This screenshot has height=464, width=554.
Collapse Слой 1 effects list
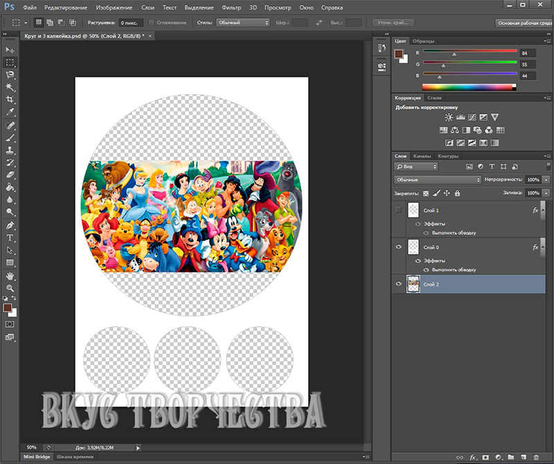pyautogui.click(x=543, y=211)
